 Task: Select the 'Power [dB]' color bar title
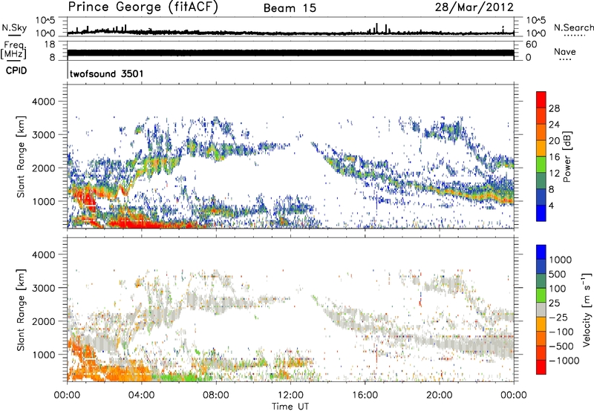[567, 157]
